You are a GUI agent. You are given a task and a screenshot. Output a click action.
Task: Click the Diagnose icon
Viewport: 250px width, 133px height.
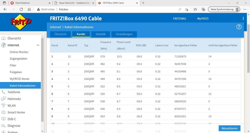3,126
